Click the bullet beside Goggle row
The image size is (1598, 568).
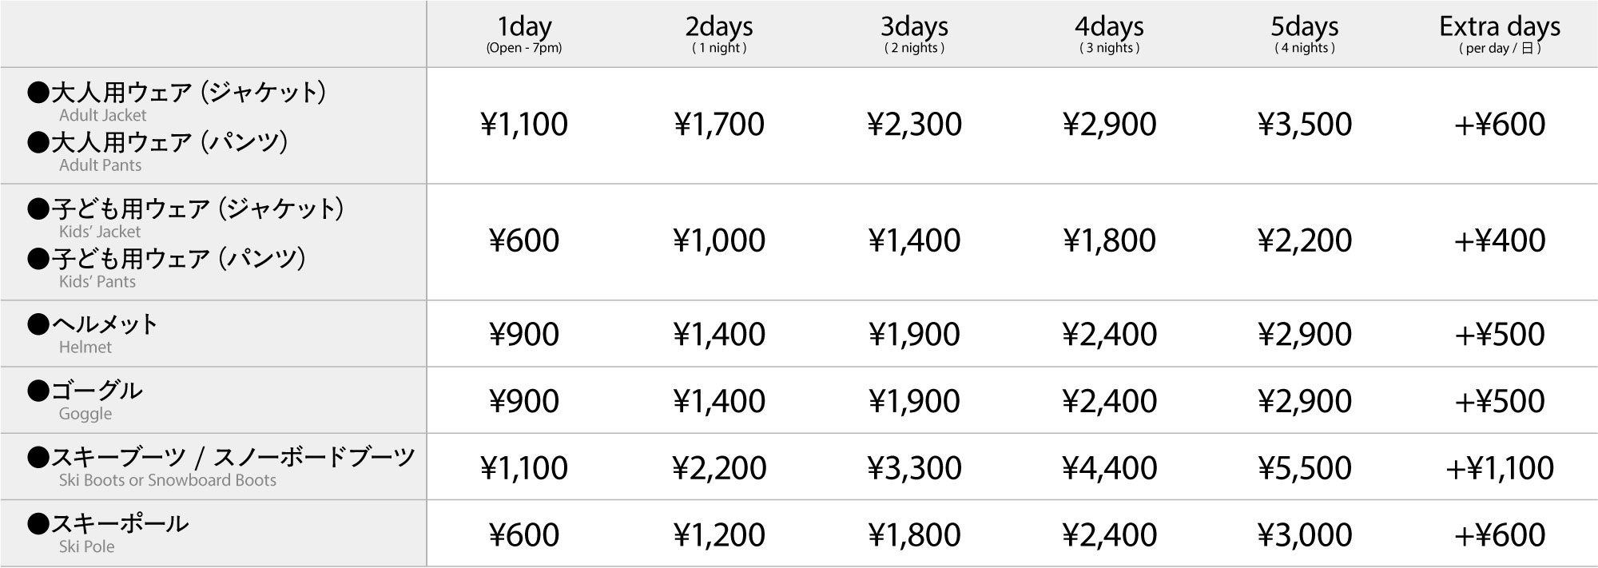[x=38, y=390]
